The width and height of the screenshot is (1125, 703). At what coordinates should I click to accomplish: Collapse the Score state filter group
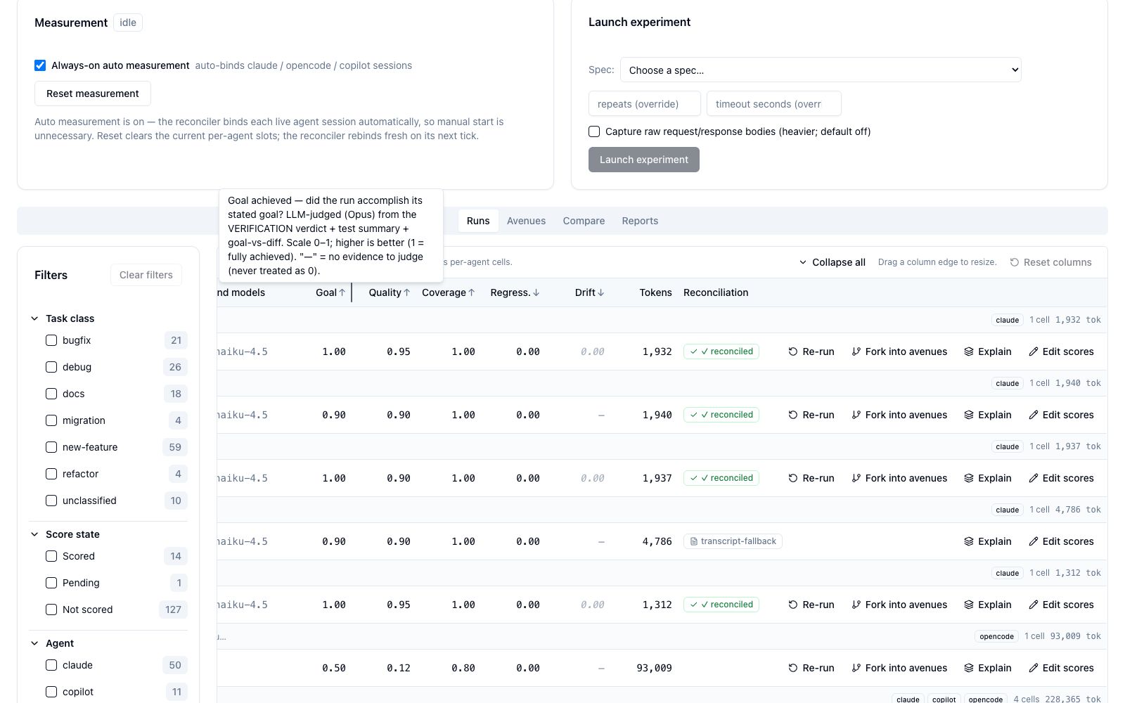[x=34, y=534]
